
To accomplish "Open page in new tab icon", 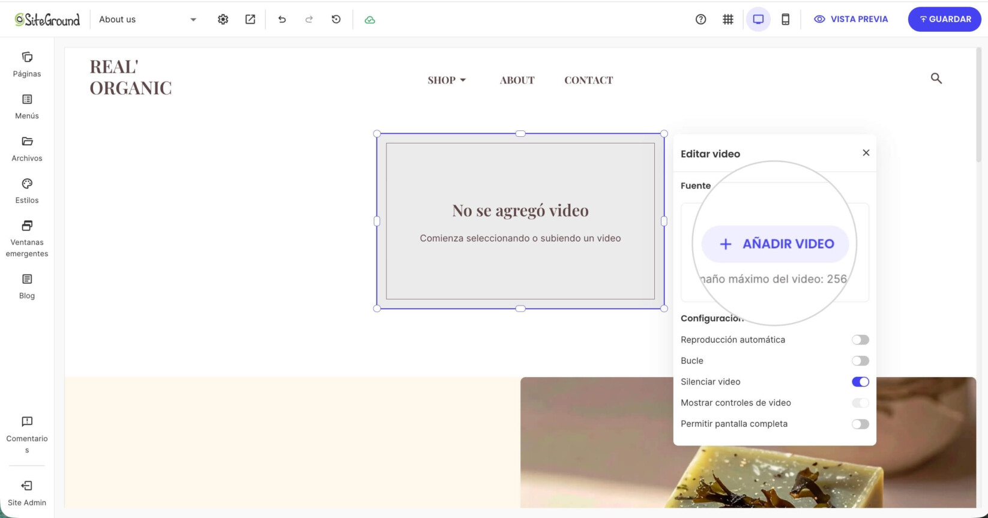I will pos(250,19).
